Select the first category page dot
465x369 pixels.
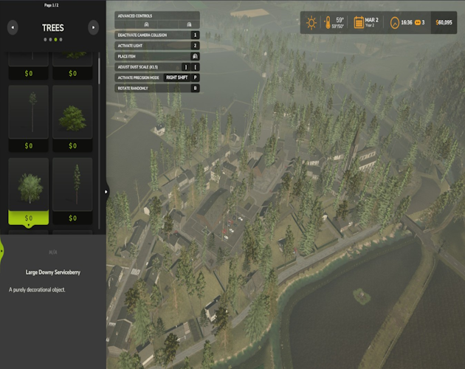coord(45,39)
